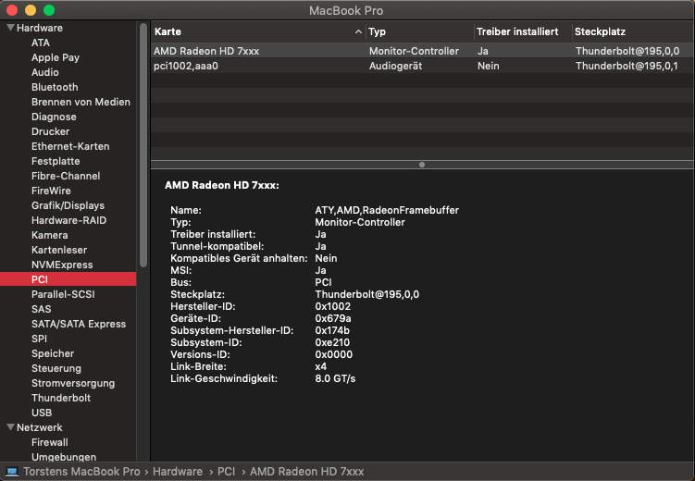
Task: Click the AMD Radeon HD 7xxx detail heading
Action: (x=221, y=185)
